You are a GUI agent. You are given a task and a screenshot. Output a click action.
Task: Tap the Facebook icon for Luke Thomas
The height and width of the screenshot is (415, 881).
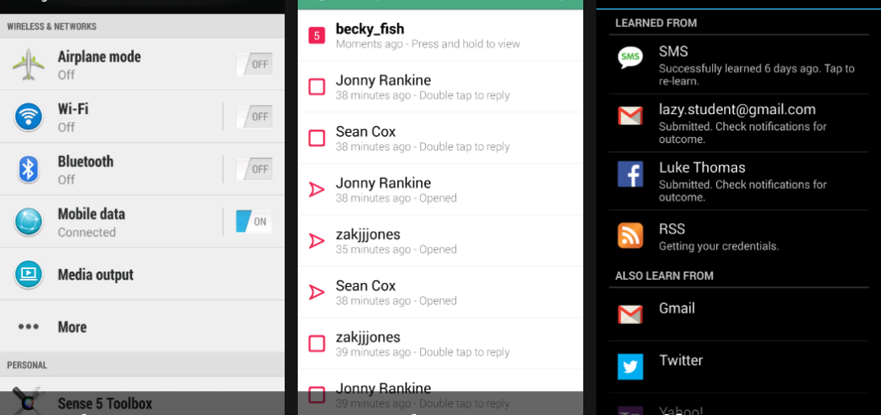coord(630,174)
